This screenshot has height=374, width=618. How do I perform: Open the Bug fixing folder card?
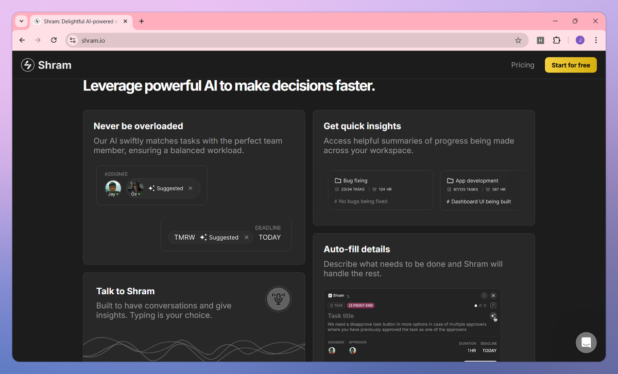click(381, 190)
